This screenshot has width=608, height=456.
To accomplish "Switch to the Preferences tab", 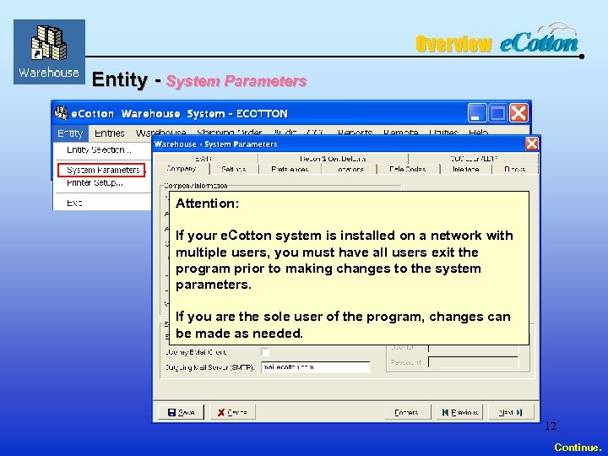I will [290, 170].
